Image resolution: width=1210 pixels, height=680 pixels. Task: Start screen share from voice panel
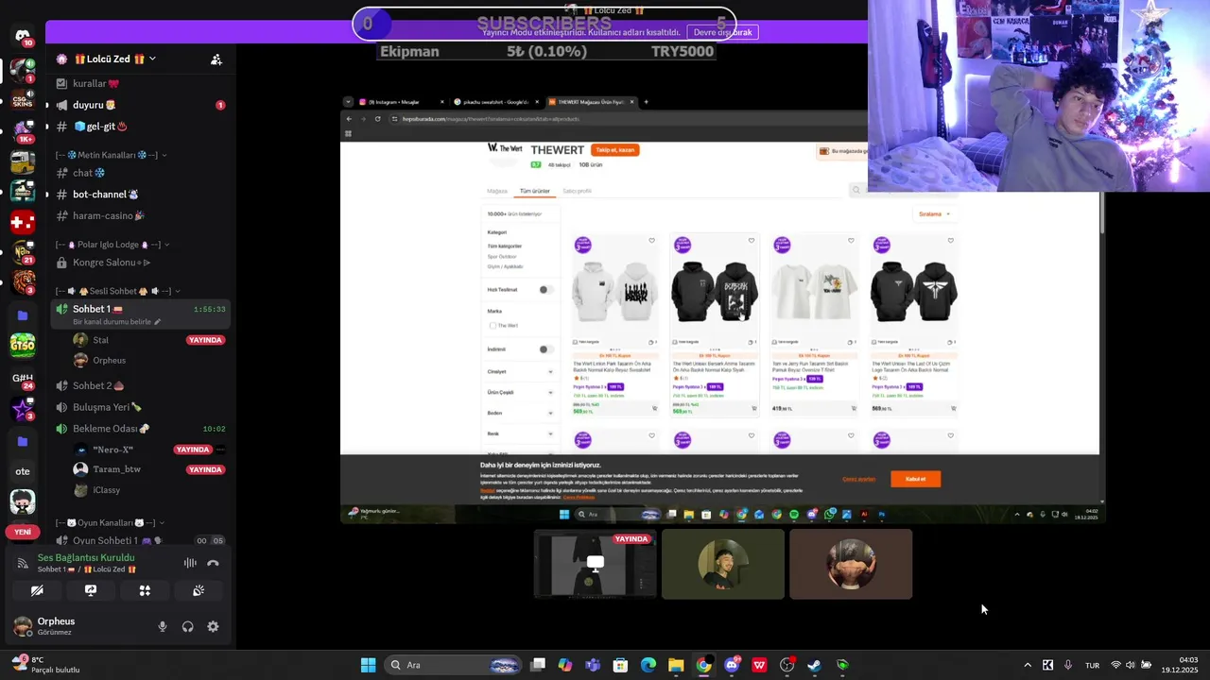(91, 590)
